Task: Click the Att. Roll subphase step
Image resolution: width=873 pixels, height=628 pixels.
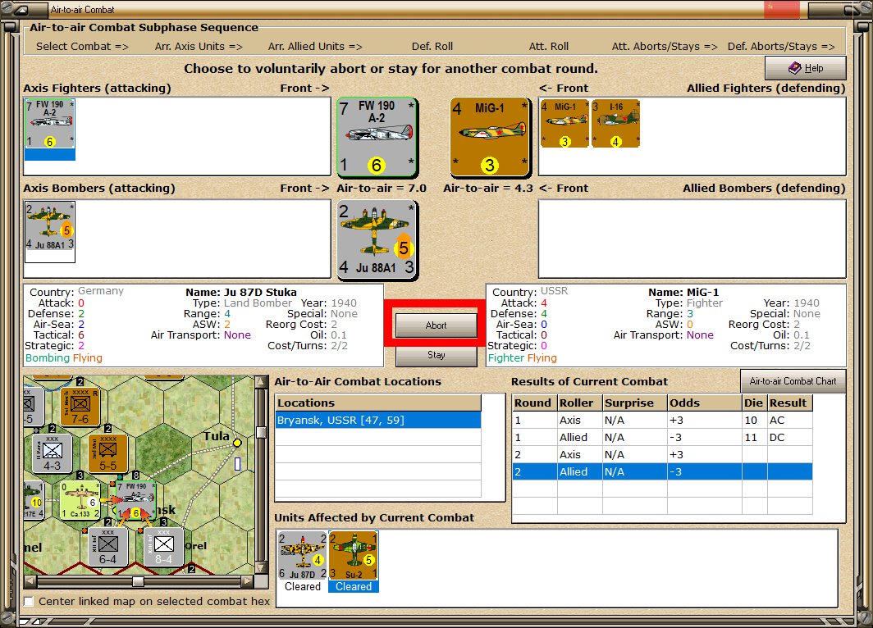Action: pyautogui.click(x=548, y=46)
